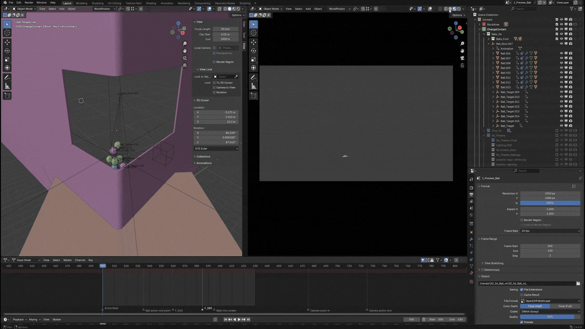
Task: Select the Move tool in left viewport
Action: pyautogui.click(x=7, y=42)
